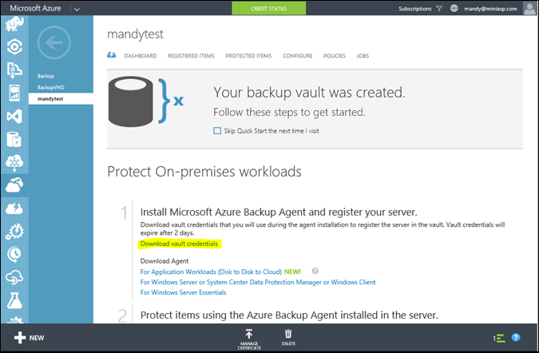Viewport: 539px width, 353px height.
Task: Open the Registered Items tab
Action: click(191, 56)
